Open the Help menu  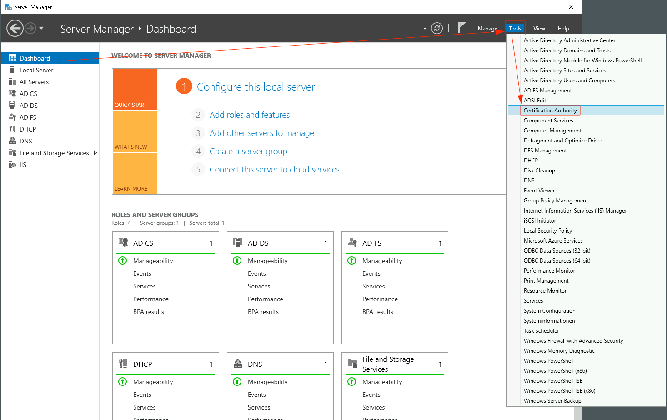point(563,28)
